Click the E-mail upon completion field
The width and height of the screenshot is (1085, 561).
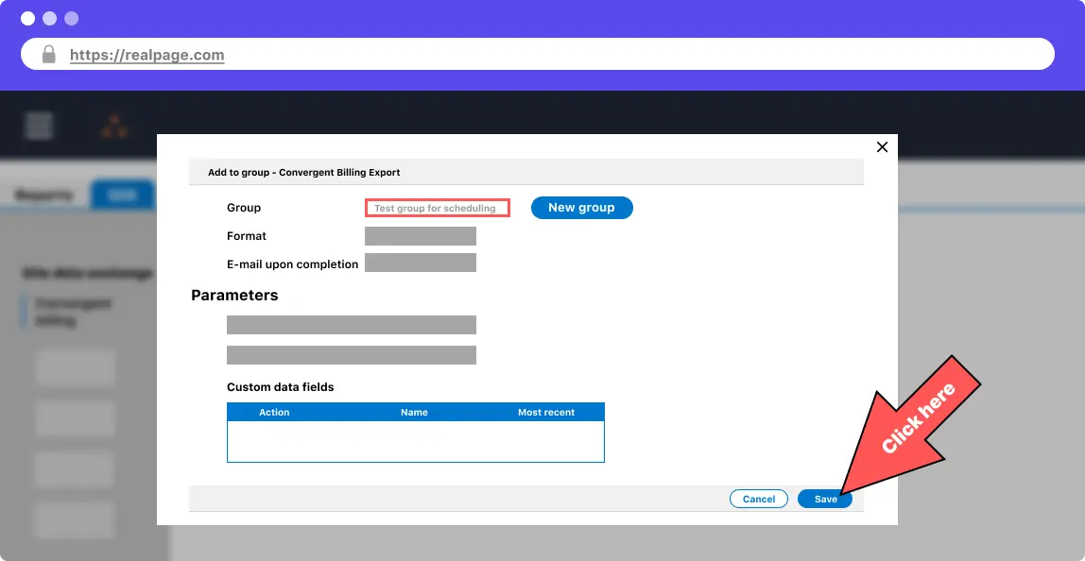421,263
